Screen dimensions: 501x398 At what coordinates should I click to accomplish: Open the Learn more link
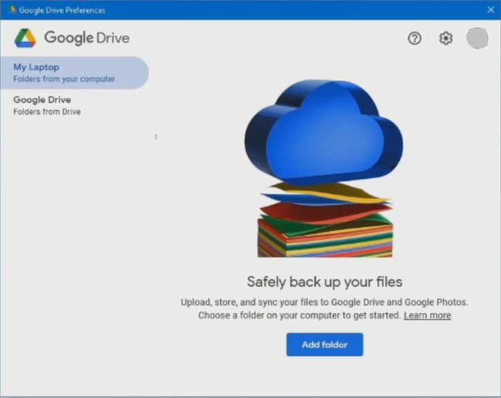[x=427, y=316]
